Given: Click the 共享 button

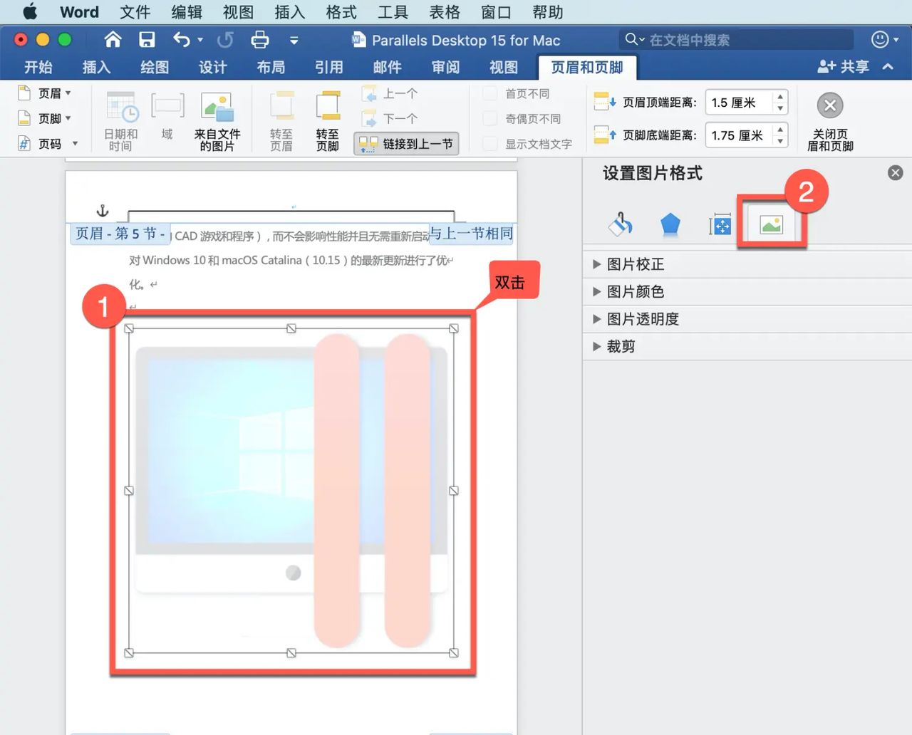Looking at the screenshot, I should coord(845,66).
